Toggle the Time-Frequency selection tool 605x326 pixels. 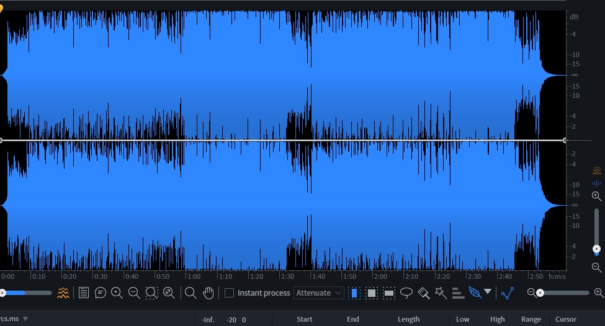(x=372, y=293)
